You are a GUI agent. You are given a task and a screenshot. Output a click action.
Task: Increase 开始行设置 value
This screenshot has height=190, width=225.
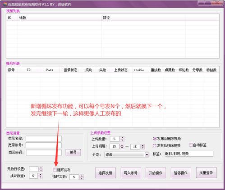(41, 168)
